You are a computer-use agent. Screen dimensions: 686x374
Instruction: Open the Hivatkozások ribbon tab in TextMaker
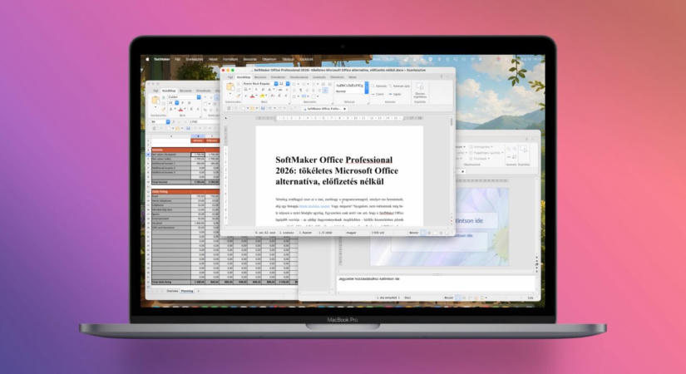(x=299, y=77)
